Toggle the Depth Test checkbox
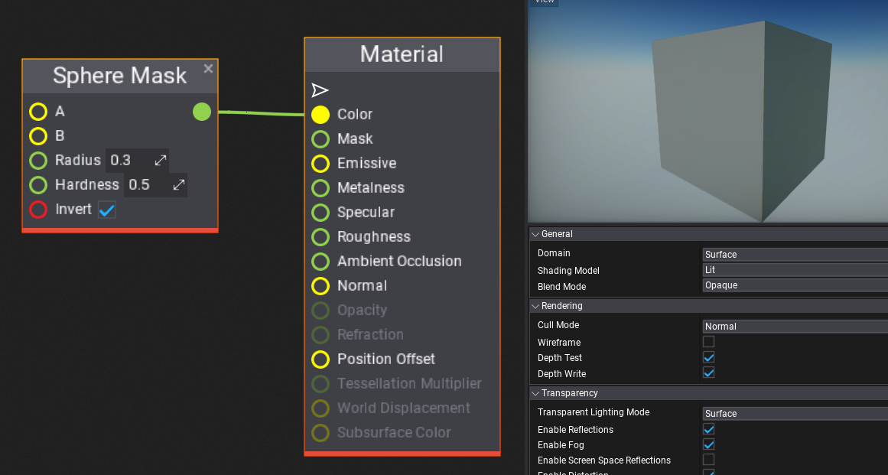Viewport: 888px width, 475px height. click(708, 357)
